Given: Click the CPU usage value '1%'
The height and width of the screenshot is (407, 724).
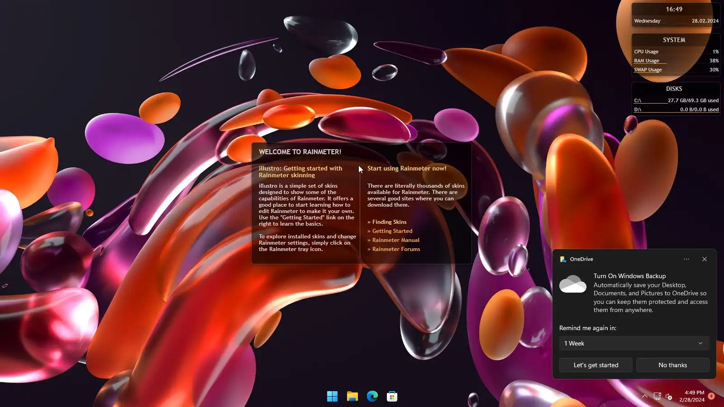Looking at the screenshot, I should (x=715, y=52).
